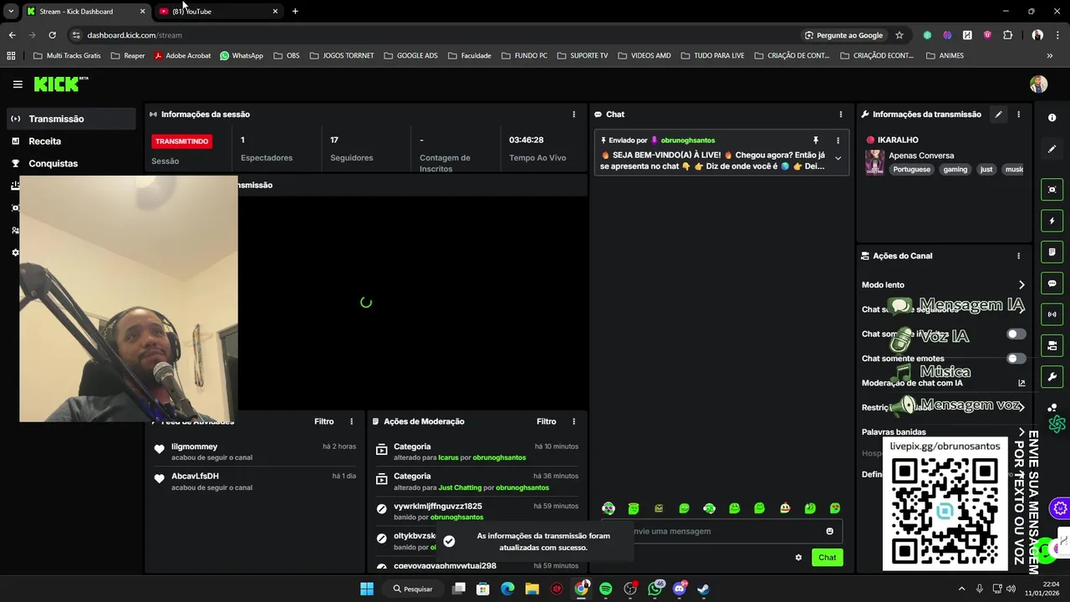Click follower liigmommey in the feed
Image resolution: width=1070 pixels, height=602 pixels.
pyautogui.click(x=194, y=446)
